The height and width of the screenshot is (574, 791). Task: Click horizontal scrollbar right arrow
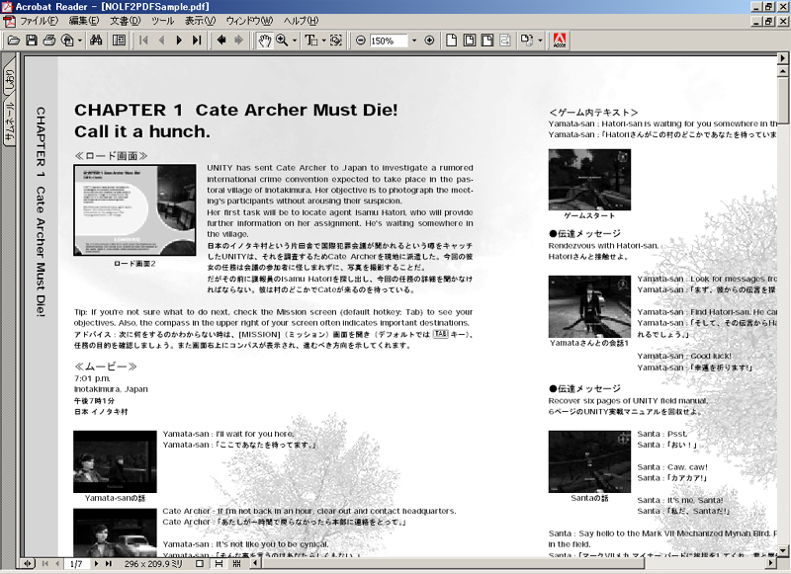pos(771,563)
